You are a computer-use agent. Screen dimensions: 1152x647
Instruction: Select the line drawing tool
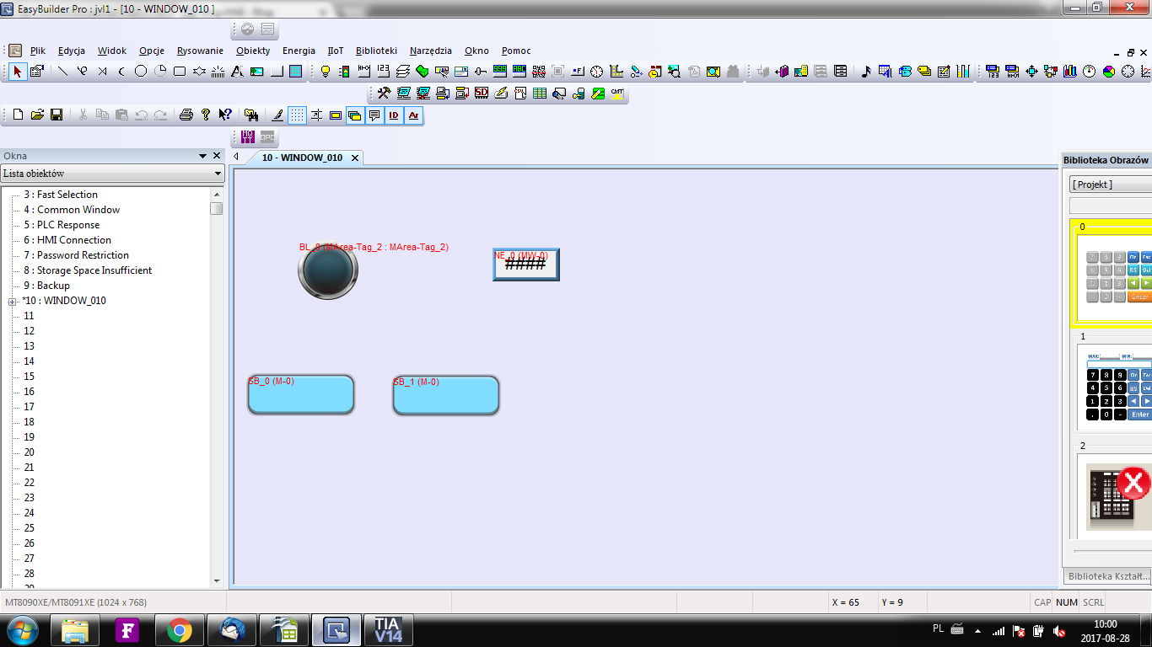coord(63,72)
